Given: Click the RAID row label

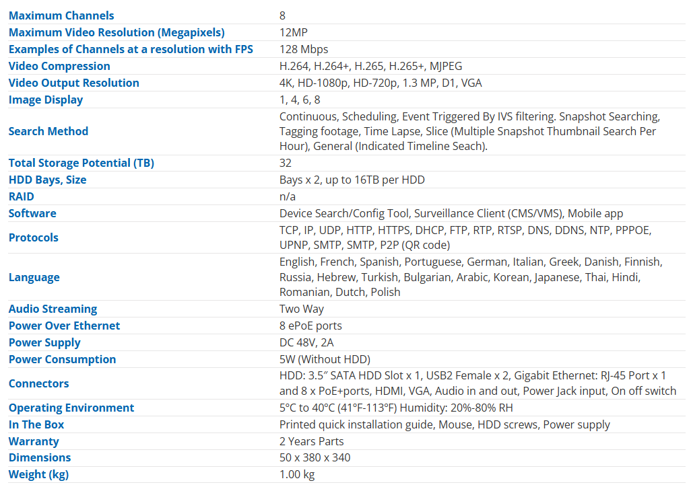Looking at the screenshot, I should click(x=21, y=196).
